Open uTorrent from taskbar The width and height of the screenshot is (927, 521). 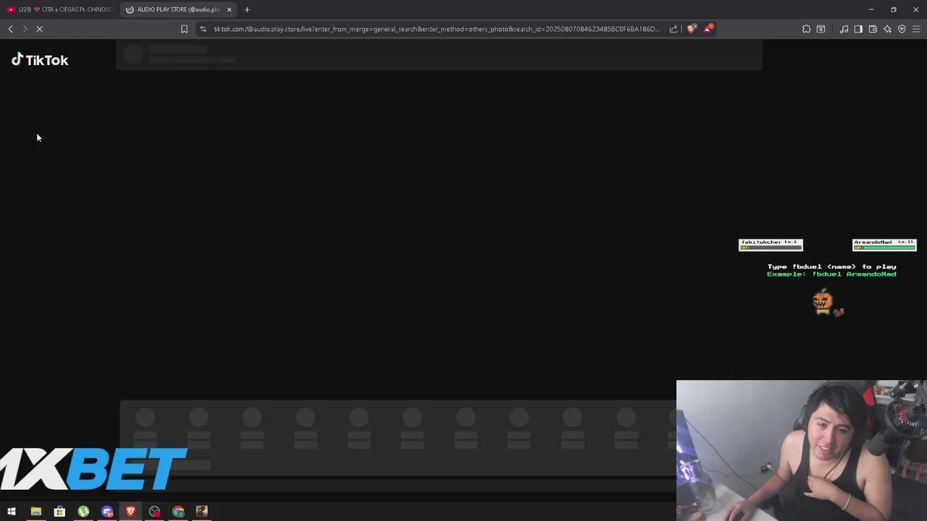pos(83,512)
